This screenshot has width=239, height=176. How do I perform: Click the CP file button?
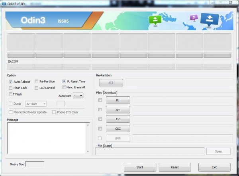coord(118,119)
